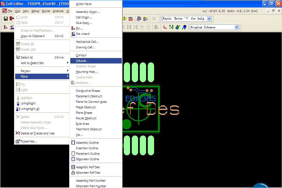Choose Unhighlight All
282x188 pixels.
click(x=42, y=109)
